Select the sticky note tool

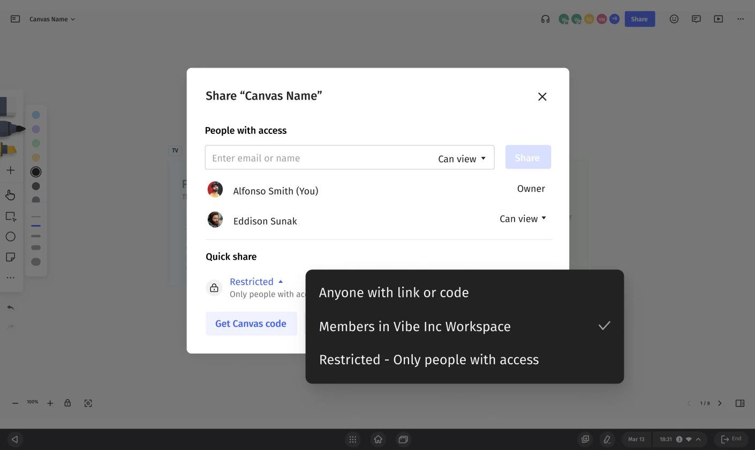pos(10,257)
